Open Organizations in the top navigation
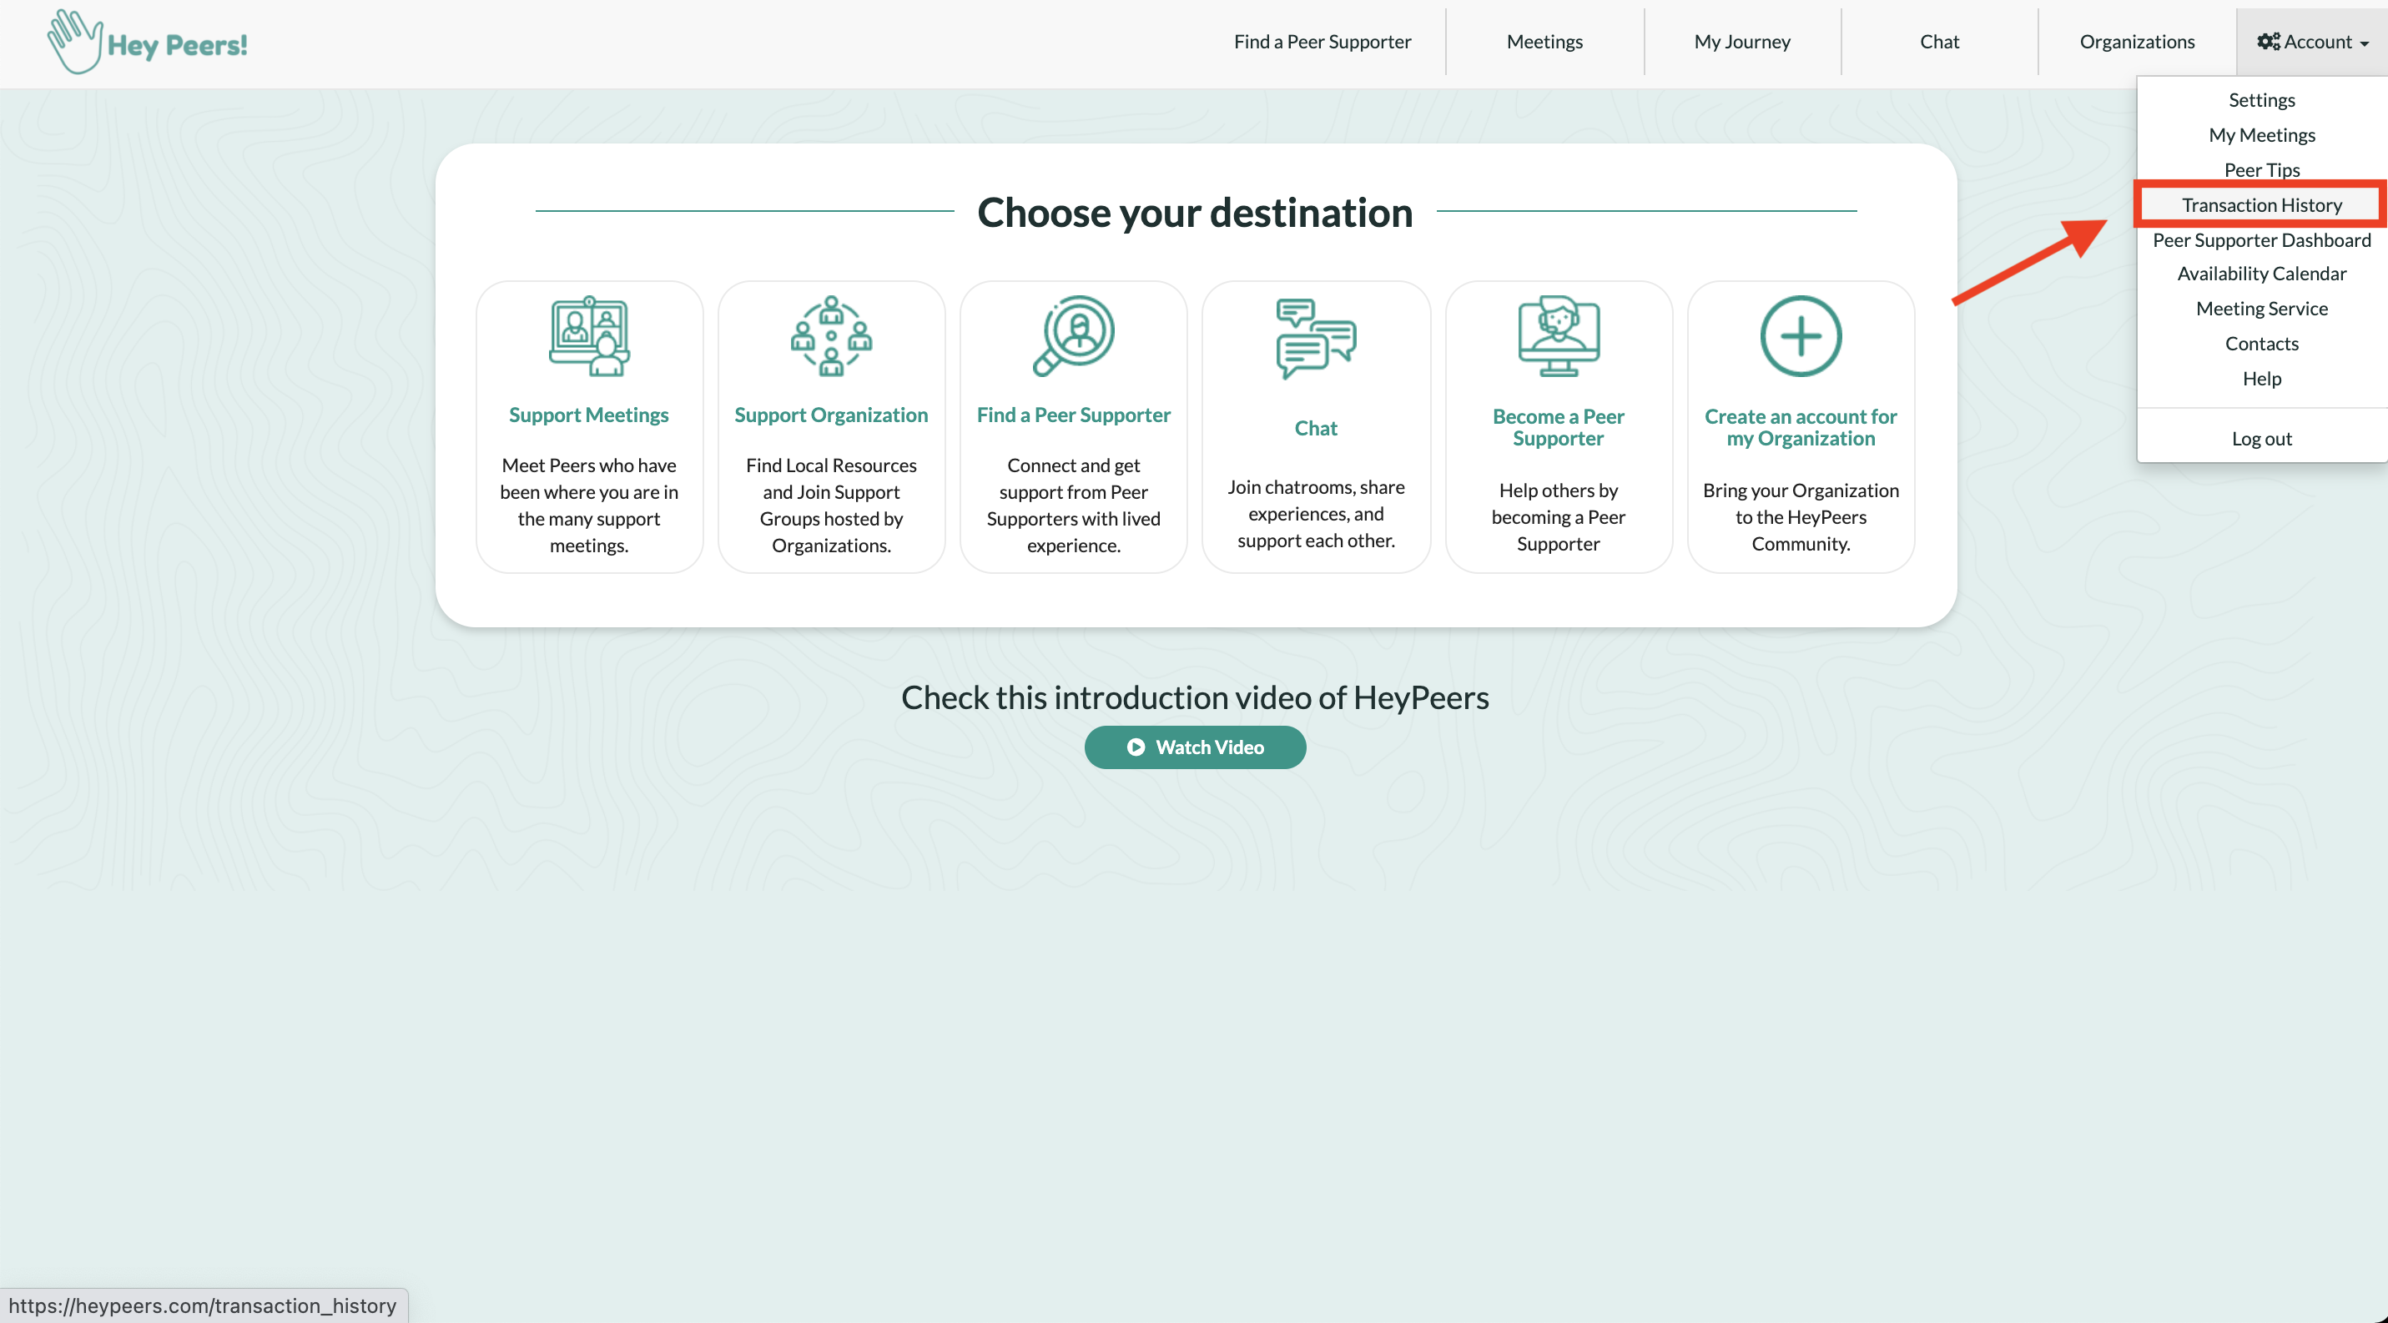2388x1323 pixels. (x=2137, y=42)
